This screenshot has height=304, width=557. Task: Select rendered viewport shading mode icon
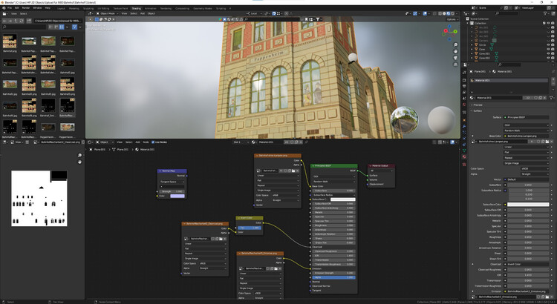[x=452, y=13]
